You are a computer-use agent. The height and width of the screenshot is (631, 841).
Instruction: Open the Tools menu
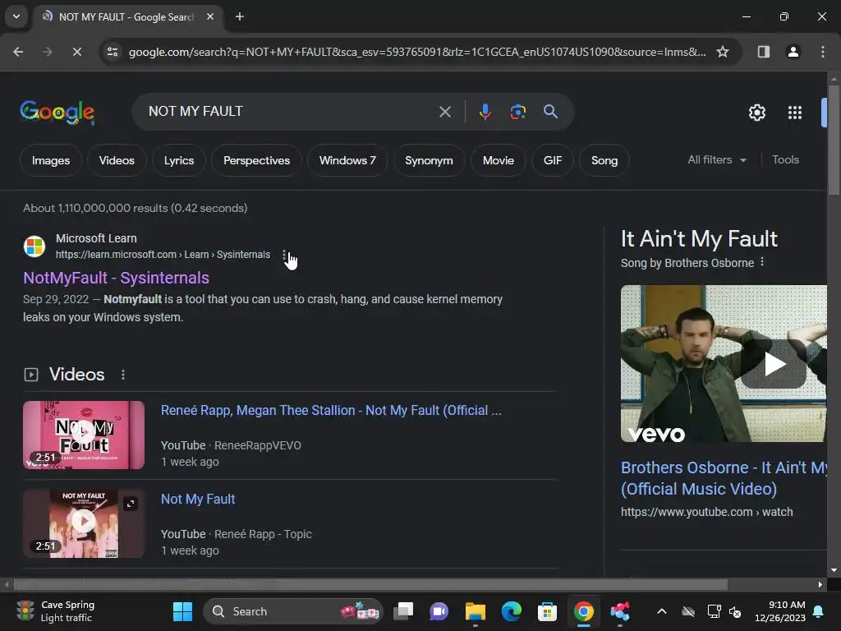click(785, 160)
